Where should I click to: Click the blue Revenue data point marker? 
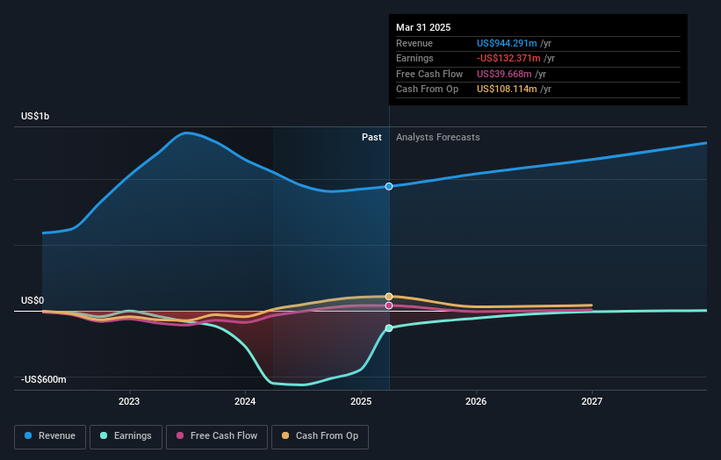coord(389,186)
